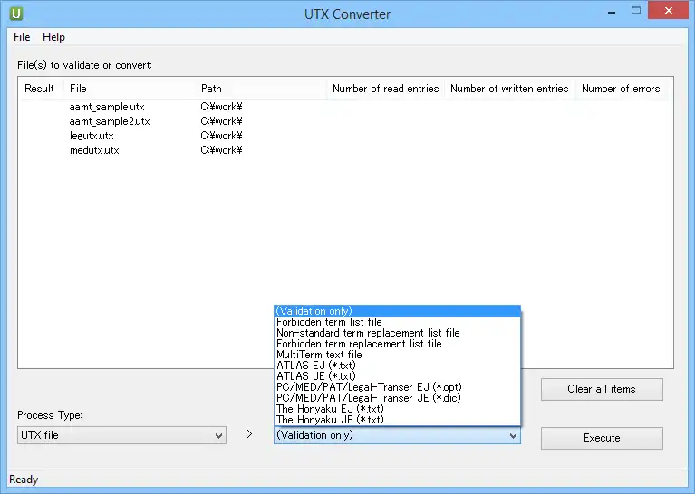The width and height of the screenshot is (695, 494).
Task: Click the Clear all items button
Action: (602, 390)
